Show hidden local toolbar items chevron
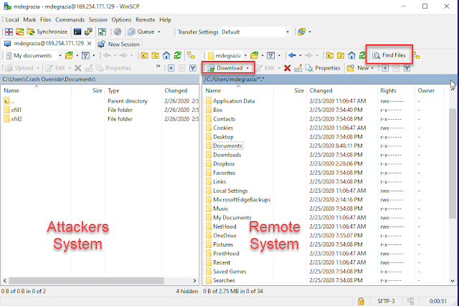The width and height of the screenshot is (459, 306). [158, 66]
